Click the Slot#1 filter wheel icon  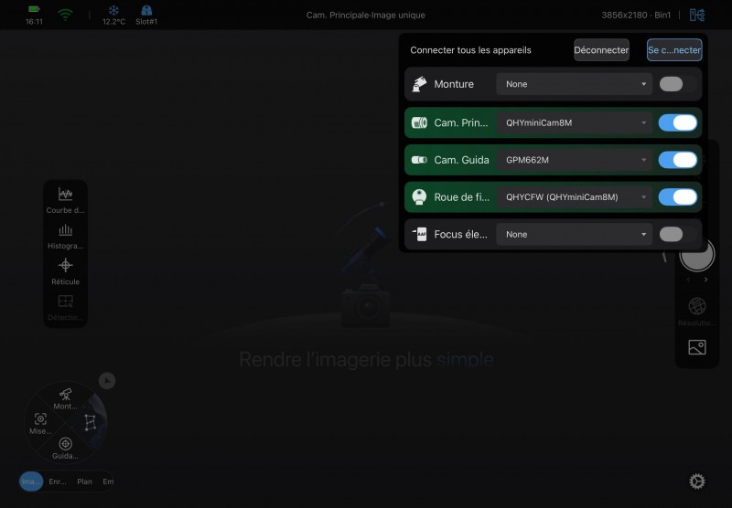(x=146, y=10)
